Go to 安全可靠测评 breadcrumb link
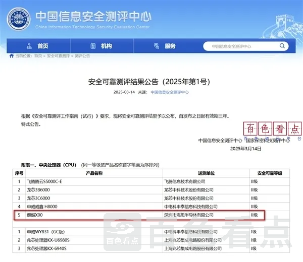Screen dimensions: 303x262 pyautogui.click(x=58, y=56)
